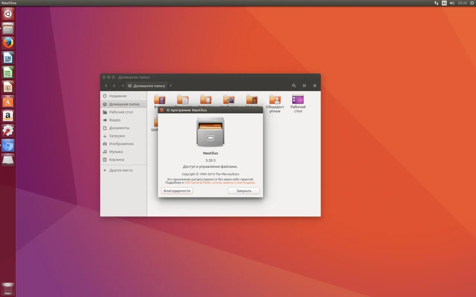This screenshot has width=476, height=297.
Task: Open Загрузки in the sidebar
Action: pyautogui.click(x=123, y=136)
